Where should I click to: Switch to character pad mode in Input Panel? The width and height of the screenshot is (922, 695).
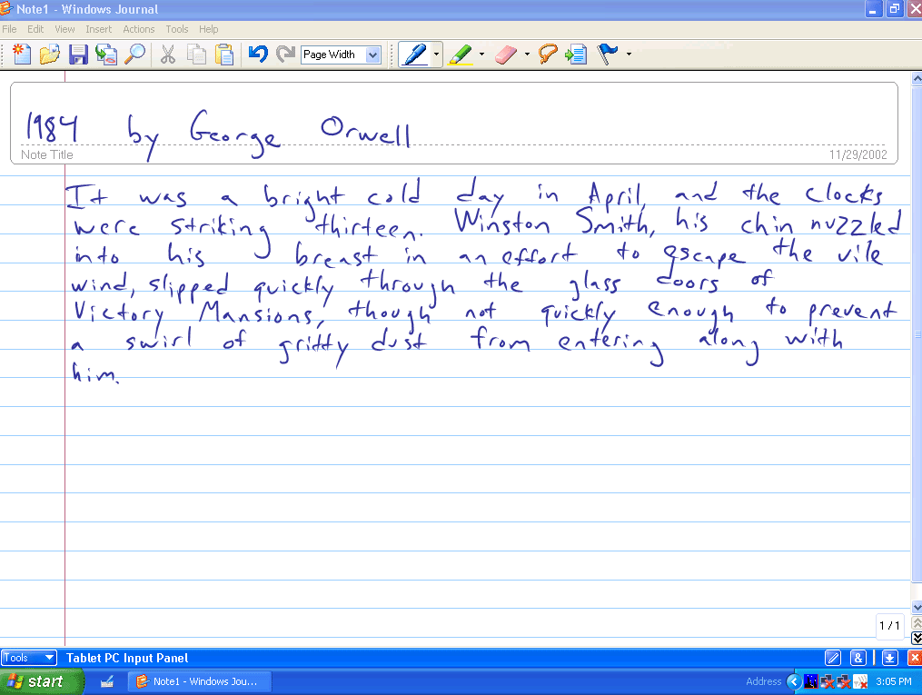point(858,657)
